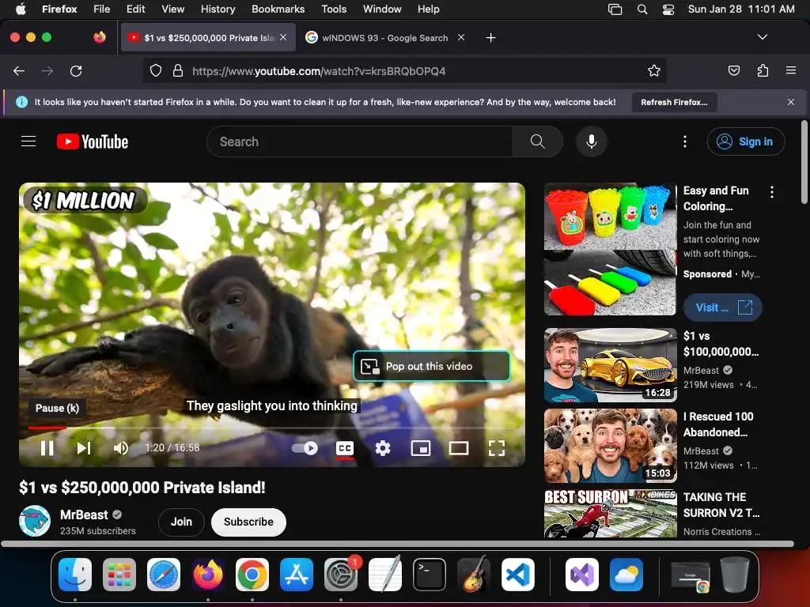Skip to next video in player
This screenshot has height=607, width=810.
pyautogui.click(x=84, y=448)
